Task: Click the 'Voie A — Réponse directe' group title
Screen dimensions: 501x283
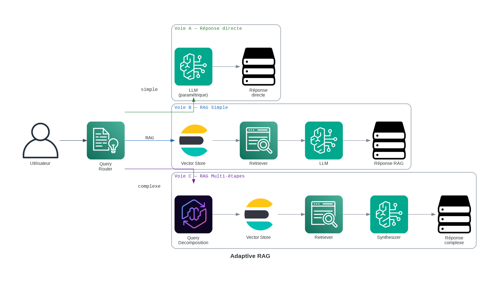Action: (x=208, y=28)
